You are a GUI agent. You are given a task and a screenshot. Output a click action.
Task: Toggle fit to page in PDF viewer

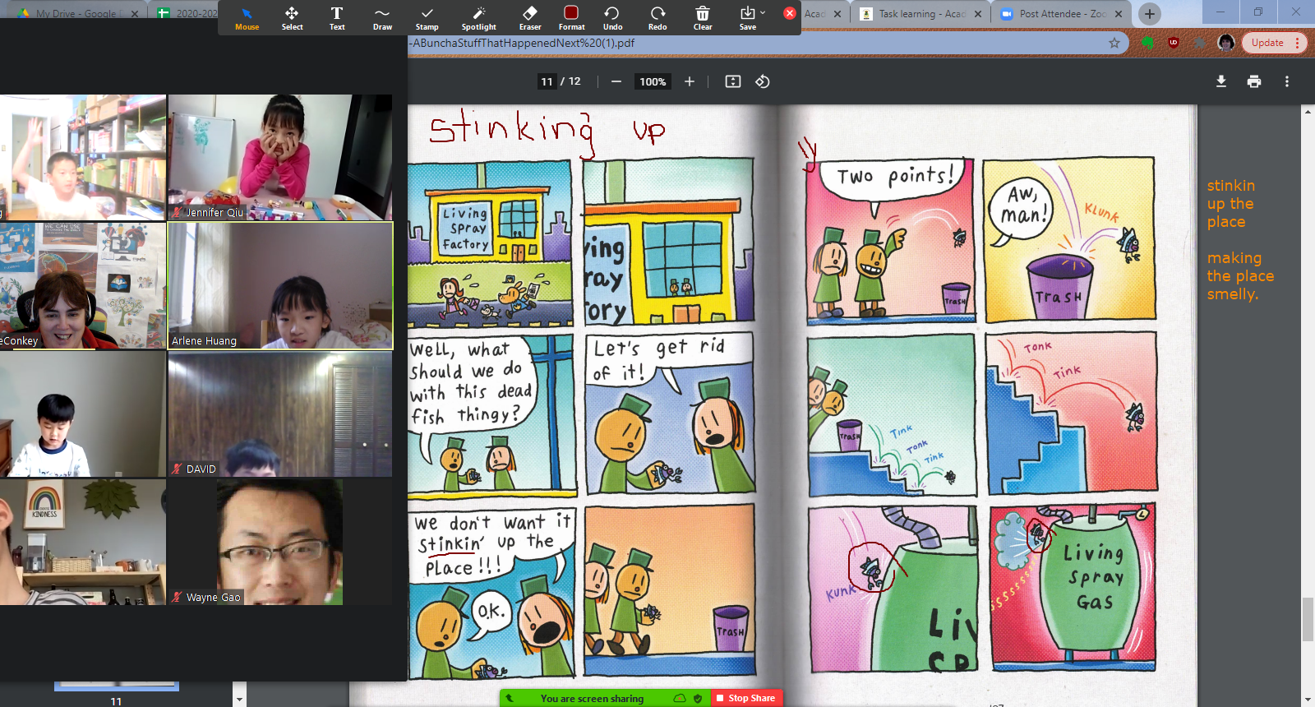733,81
